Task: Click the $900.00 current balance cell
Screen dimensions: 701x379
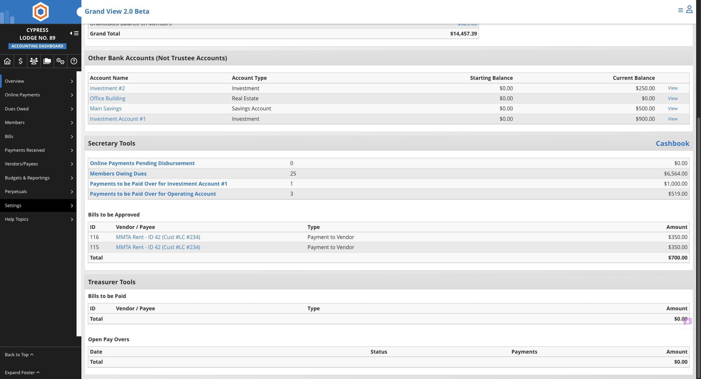Action: 645,119
